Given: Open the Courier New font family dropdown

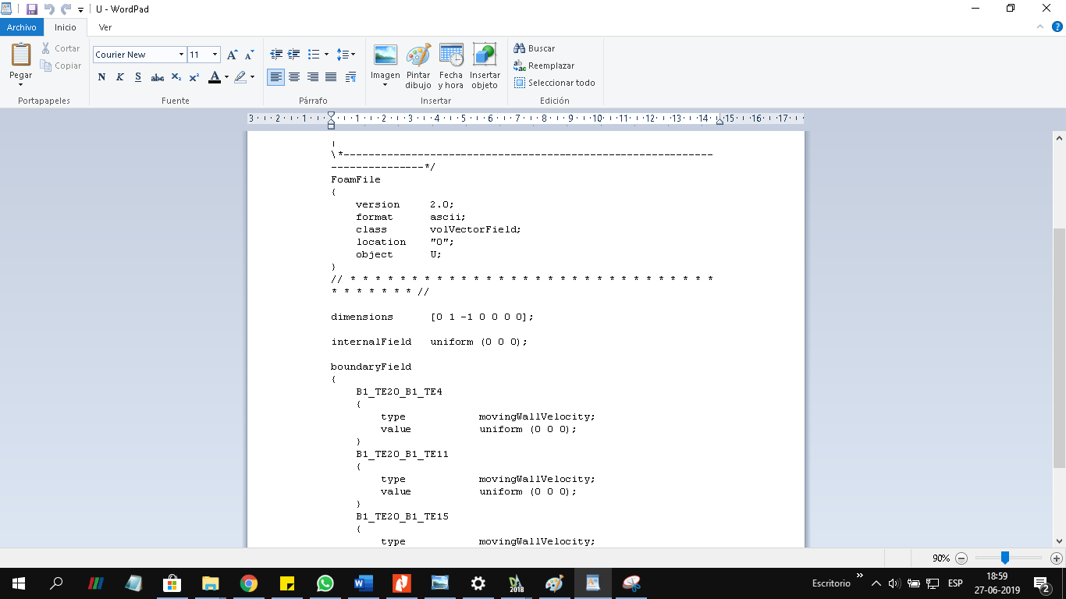Looking at the screenshot, I should (x=181, y=55).
